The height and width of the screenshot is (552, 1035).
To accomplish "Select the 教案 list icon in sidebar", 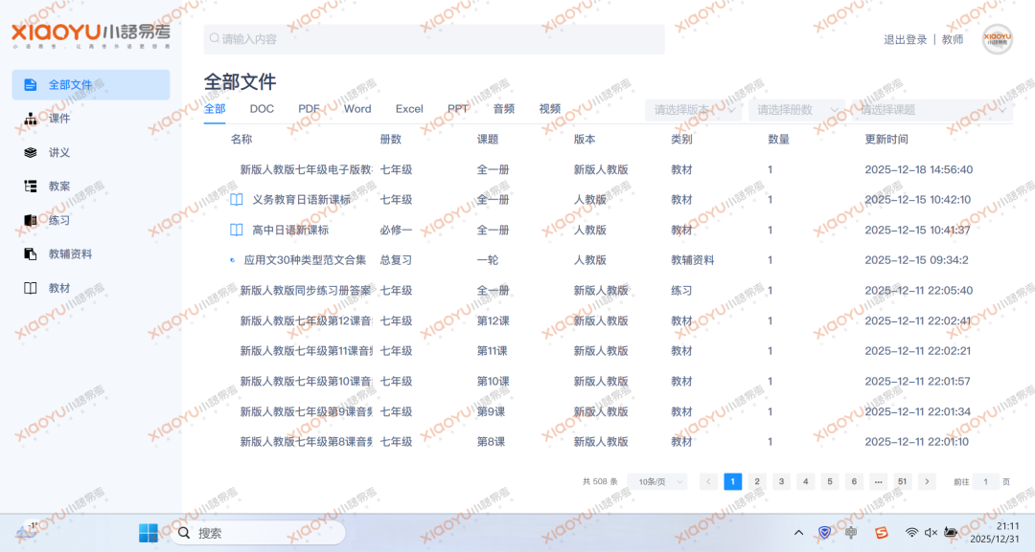I will tap(31, 187).
